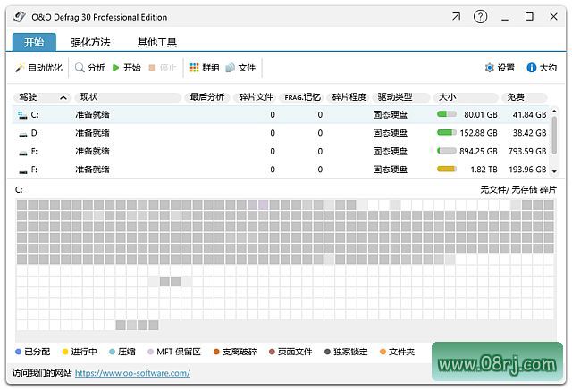Click the dark 独家锁定 legend dot

(327, 352)
